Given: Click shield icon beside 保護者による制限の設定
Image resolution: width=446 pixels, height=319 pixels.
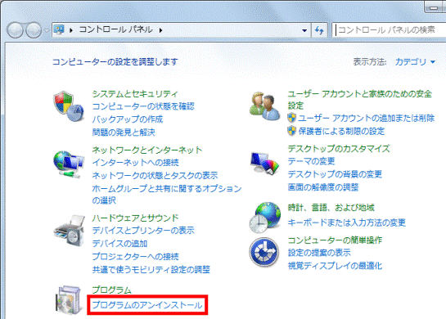Looking at the screenshot, I should (x=291, y=131).
